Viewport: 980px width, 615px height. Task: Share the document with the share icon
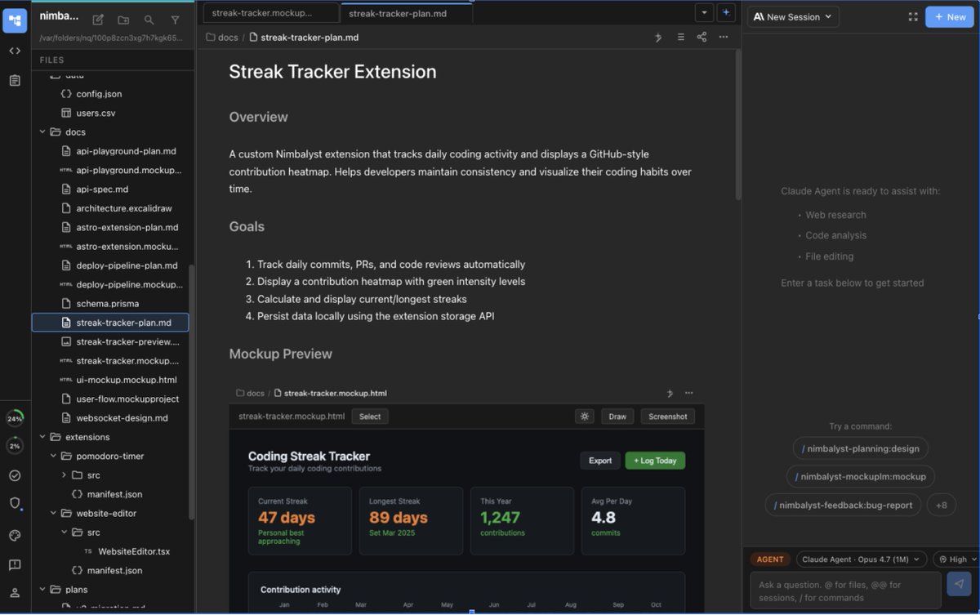pos(702,37)
